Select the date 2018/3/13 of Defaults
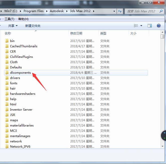This screenshot has height=164, width=166. (82, 67)
